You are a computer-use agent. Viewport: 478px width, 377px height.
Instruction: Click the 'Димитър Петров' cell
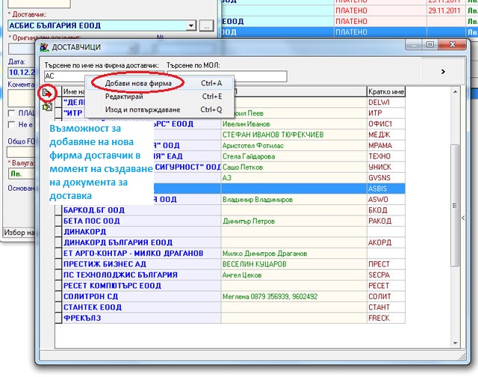[x=294, y=221]
